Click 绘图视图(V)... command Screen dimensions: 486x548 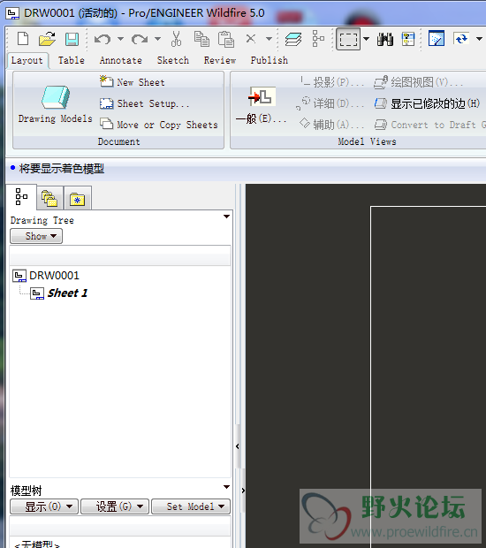(418, 82)
